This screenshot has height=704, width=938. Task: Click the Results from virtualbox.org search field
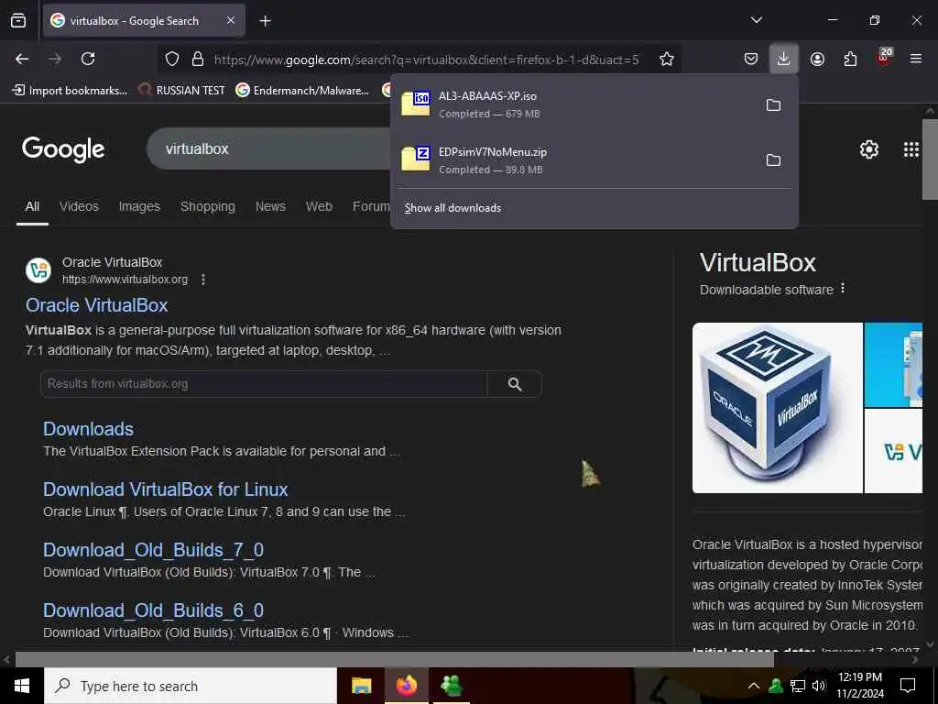264,384
